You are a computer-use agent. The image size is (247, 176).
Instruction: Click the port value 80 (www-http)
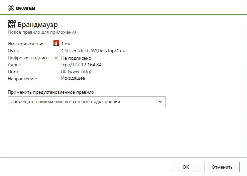76,71
